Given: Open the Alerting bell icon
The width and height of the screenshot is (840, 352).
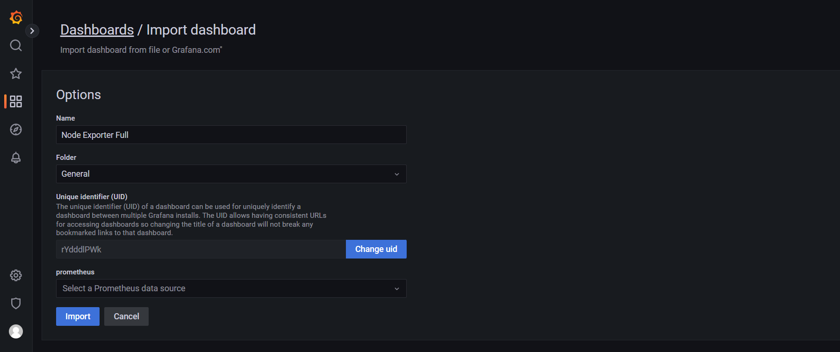Looking at the screenshot, I should tap(16, 158).
